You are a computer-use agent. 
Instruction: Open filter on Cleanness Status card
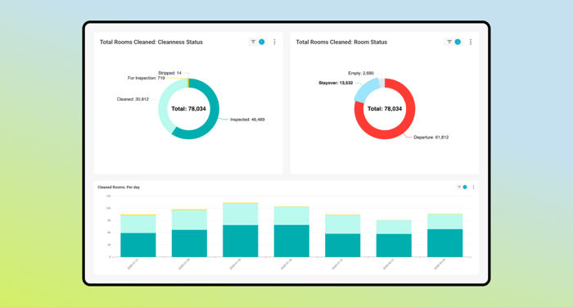[x=257, y=42]
